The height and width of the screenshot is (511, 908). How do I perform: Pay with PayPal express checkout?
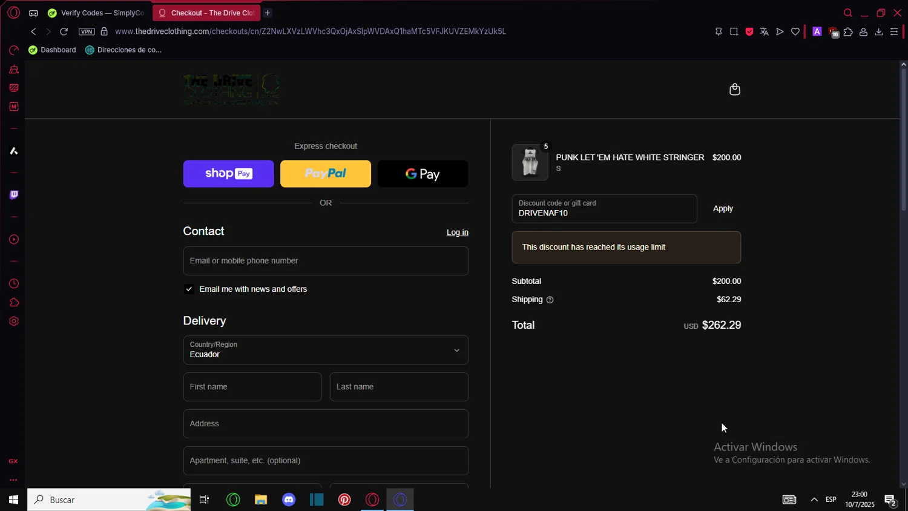326,174
